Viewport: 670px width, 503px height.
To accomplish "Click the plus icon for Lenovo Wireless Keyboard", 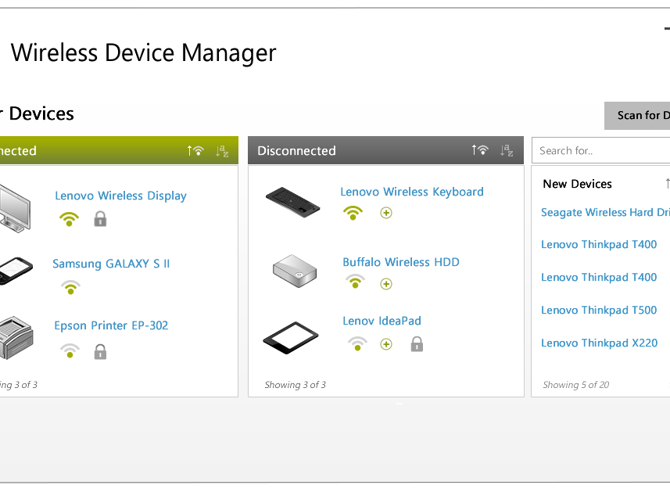I will [385, 213].
